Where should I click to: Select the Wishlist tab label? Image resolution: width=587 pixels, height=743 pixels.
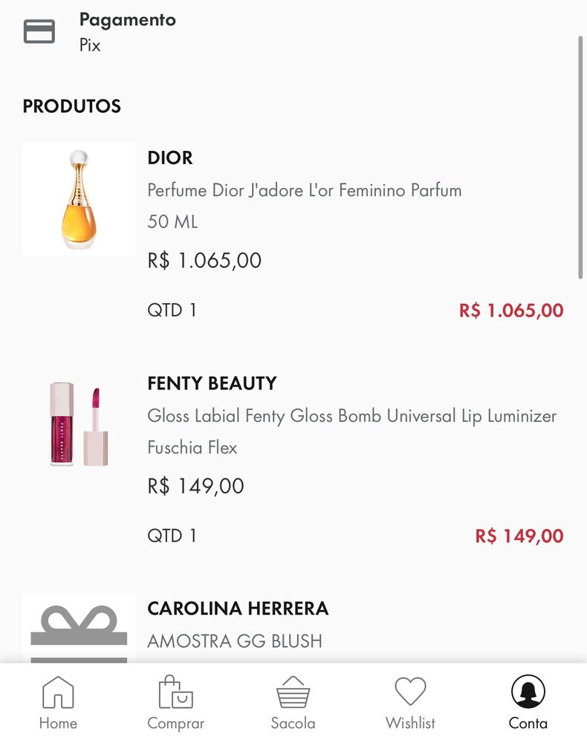[410, 723]
